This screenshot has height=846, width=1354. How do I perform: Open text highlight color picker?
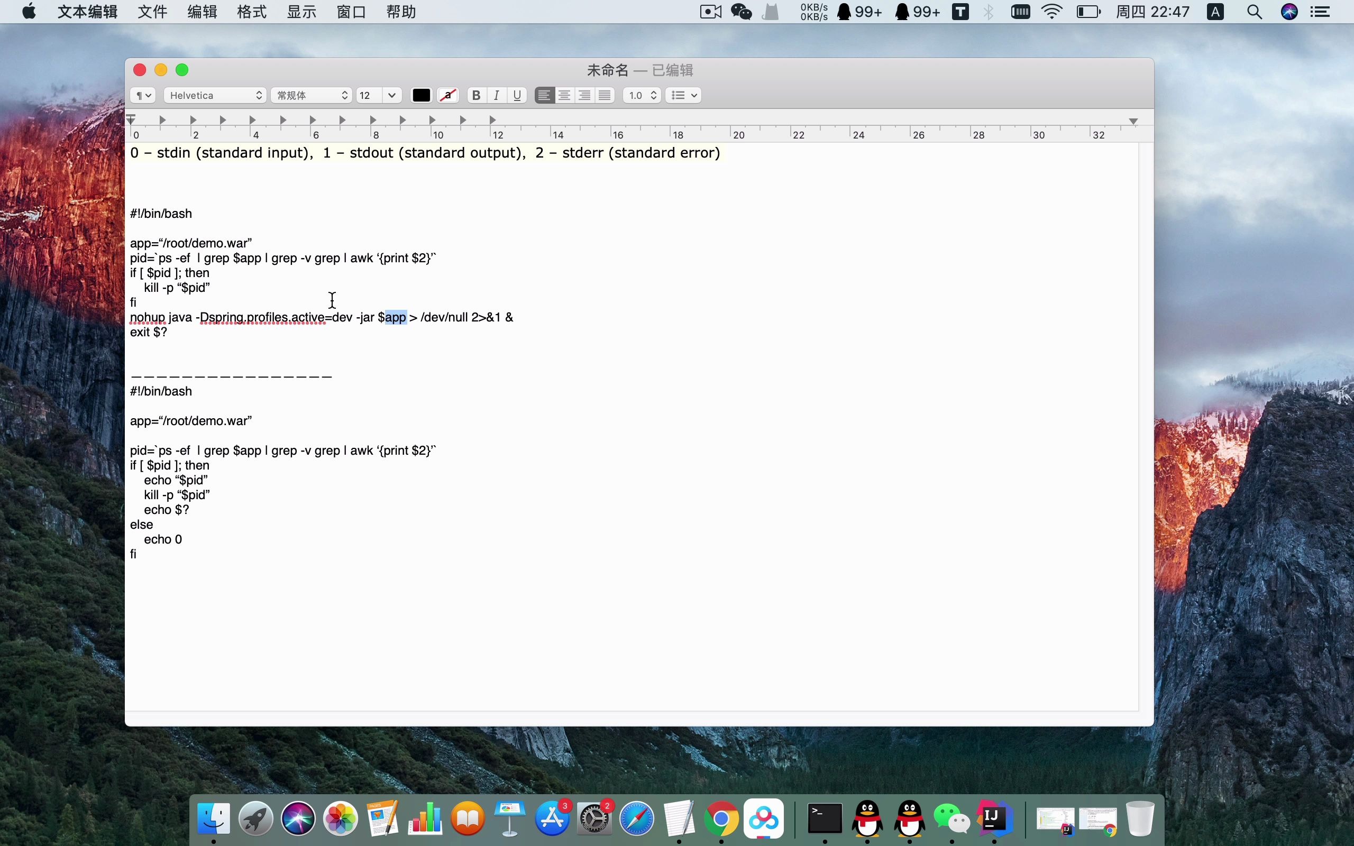click(x=447, y=95)
